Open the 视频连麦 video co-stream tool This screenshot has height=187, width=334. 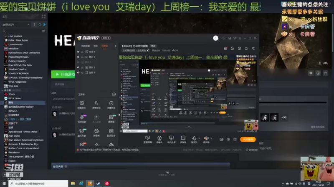click(x=81, y=119)
